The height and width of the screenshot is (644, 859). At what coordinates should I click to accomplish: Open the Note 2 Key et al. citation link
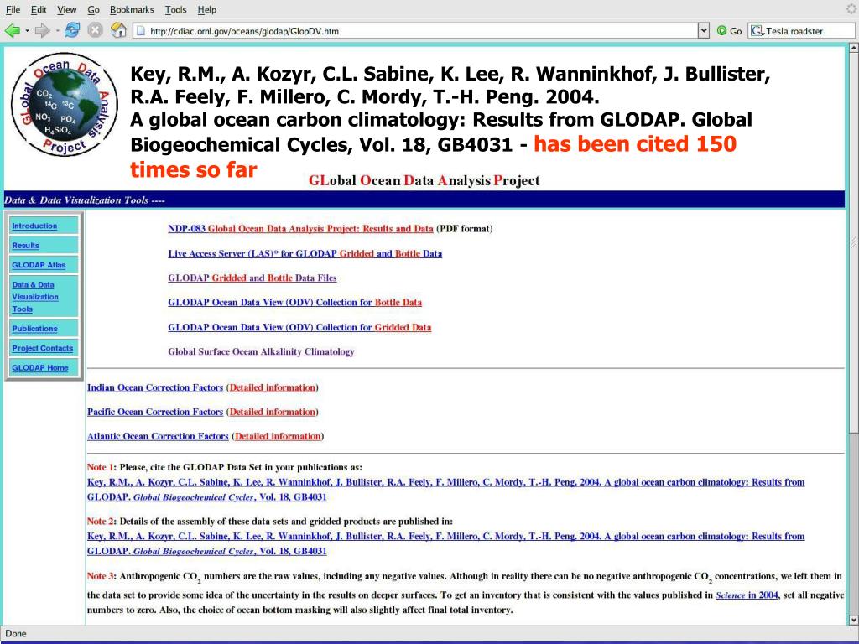pyautogui.click(x=446, y=543)
